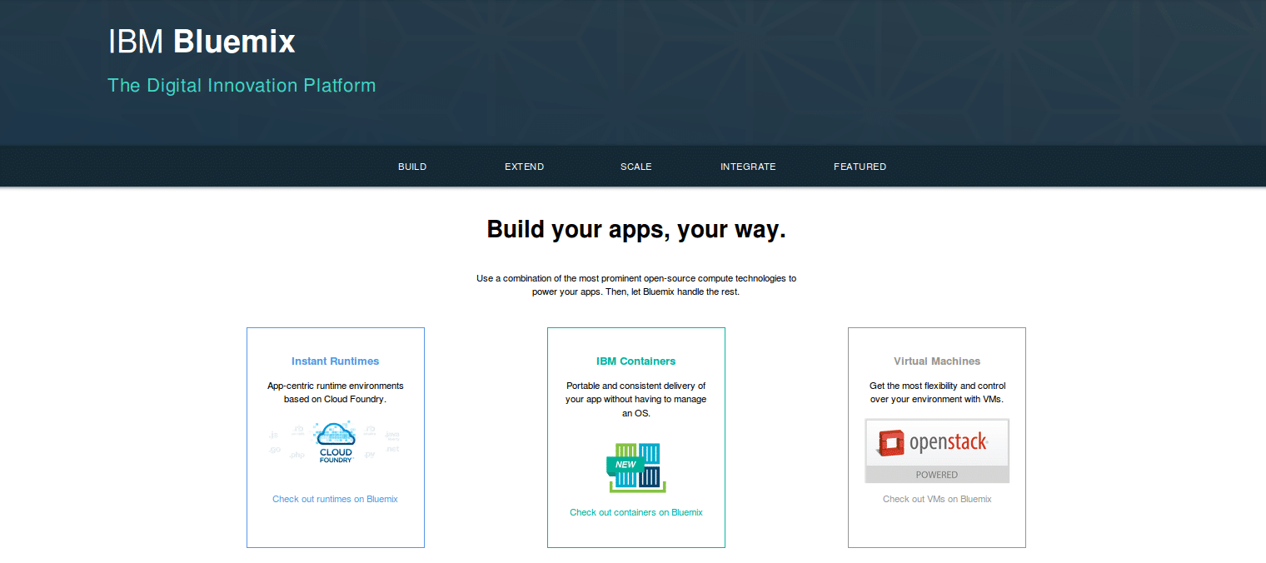Click the Cloud Foundry logo
The width and height of the screenshot is (1266, 563).
click(x=335, y=442)
